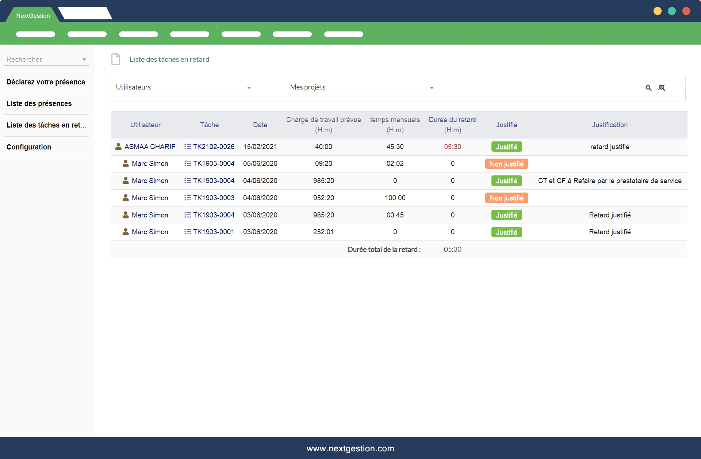Click the document icon beside page title
The width and height of the screenshot is (701, 459).
click(116, 59)
